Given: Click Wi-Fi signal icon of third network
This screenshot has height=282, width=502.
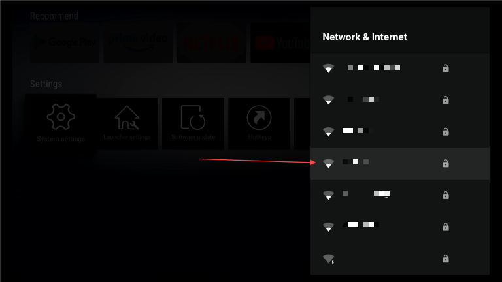Looking at the screenshot, I should pyautogui.click(x=328, y=132).
